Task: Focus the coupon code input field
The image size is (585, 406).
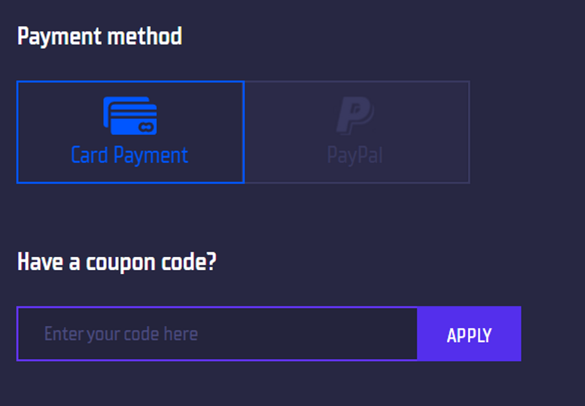Action: [217, 334]
